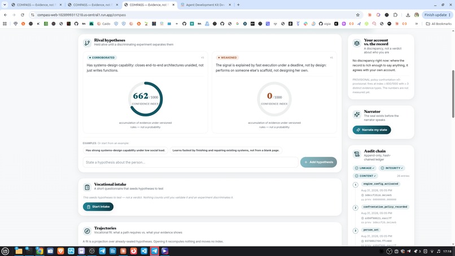Screen dimensions: 455x256
Task: Click the hypothesis text input field
Action: tap(191, 162)
